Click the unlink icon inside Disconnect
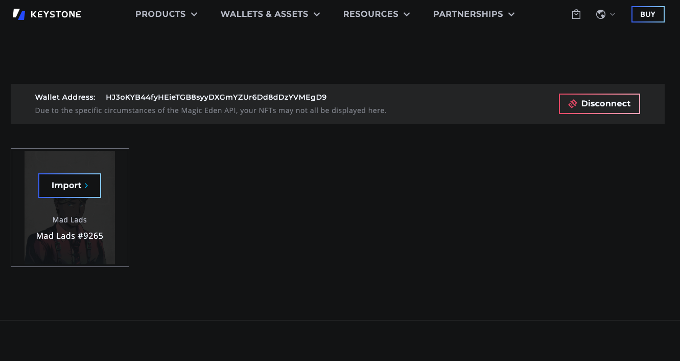Viewport: 680px width, 361px height. 573,104
